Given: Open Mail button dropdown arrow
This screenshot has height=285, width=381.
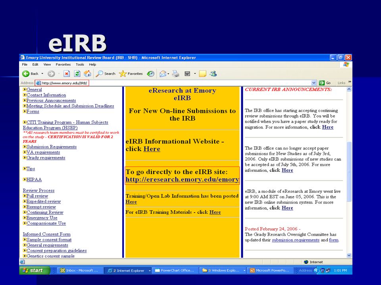Looking at the screenshot, I should [x=168, y=74].
